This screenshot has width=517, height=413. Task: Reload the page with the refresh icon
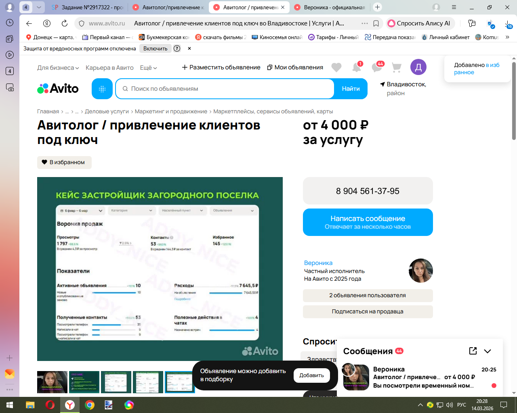tap(65, 23)
